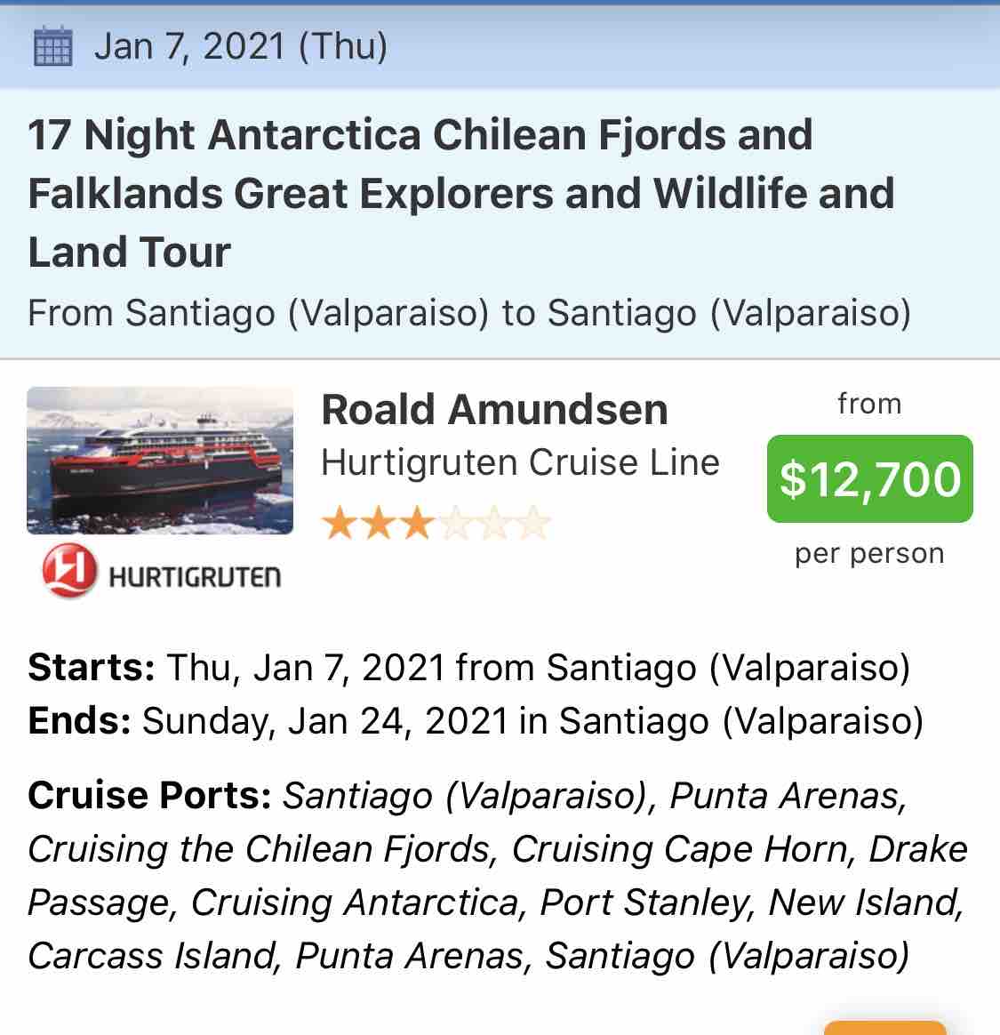Click Cruising Cape Horn in ports list

[x=680, y=849]
